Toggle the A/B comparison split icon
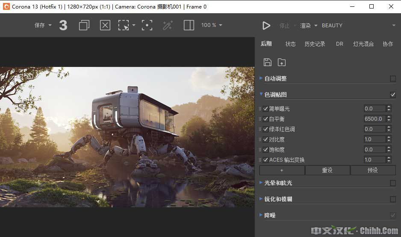 (x=189, y=26)
